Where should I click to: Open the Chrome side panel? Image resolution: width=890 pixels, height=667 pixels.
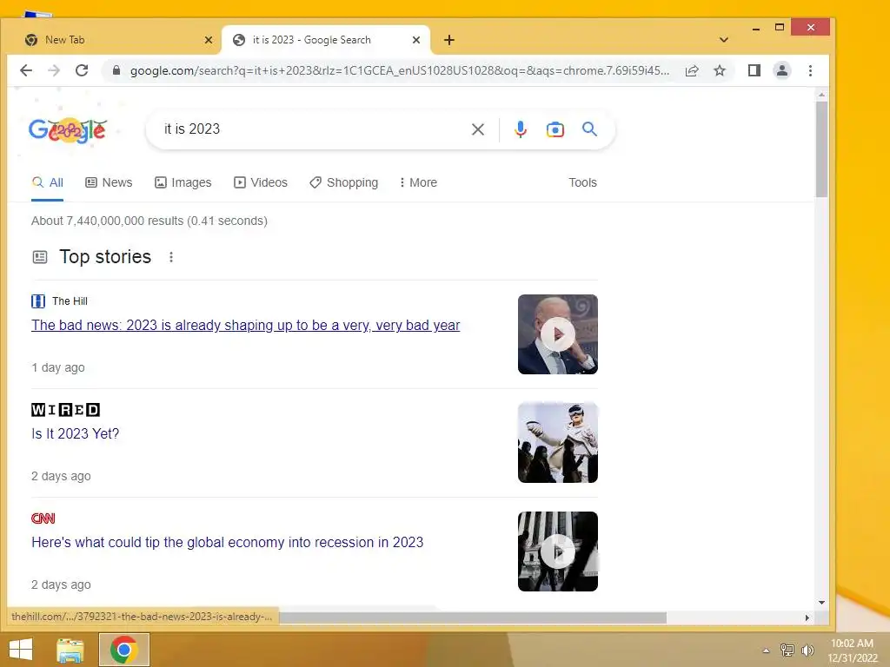click(x=754, y=70)
